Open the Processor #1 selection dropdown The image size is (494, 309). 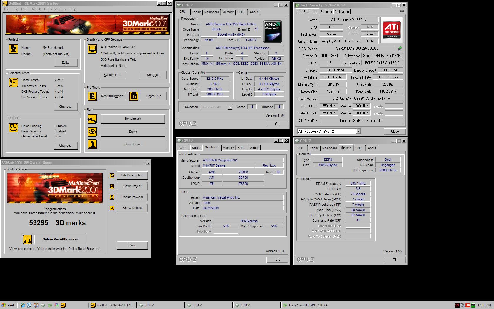coord(230,107)
